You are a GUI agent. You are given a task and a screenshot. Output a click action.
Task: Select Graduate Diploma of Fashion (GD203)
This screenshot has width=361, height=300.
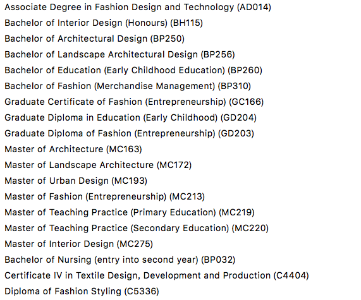129,134
